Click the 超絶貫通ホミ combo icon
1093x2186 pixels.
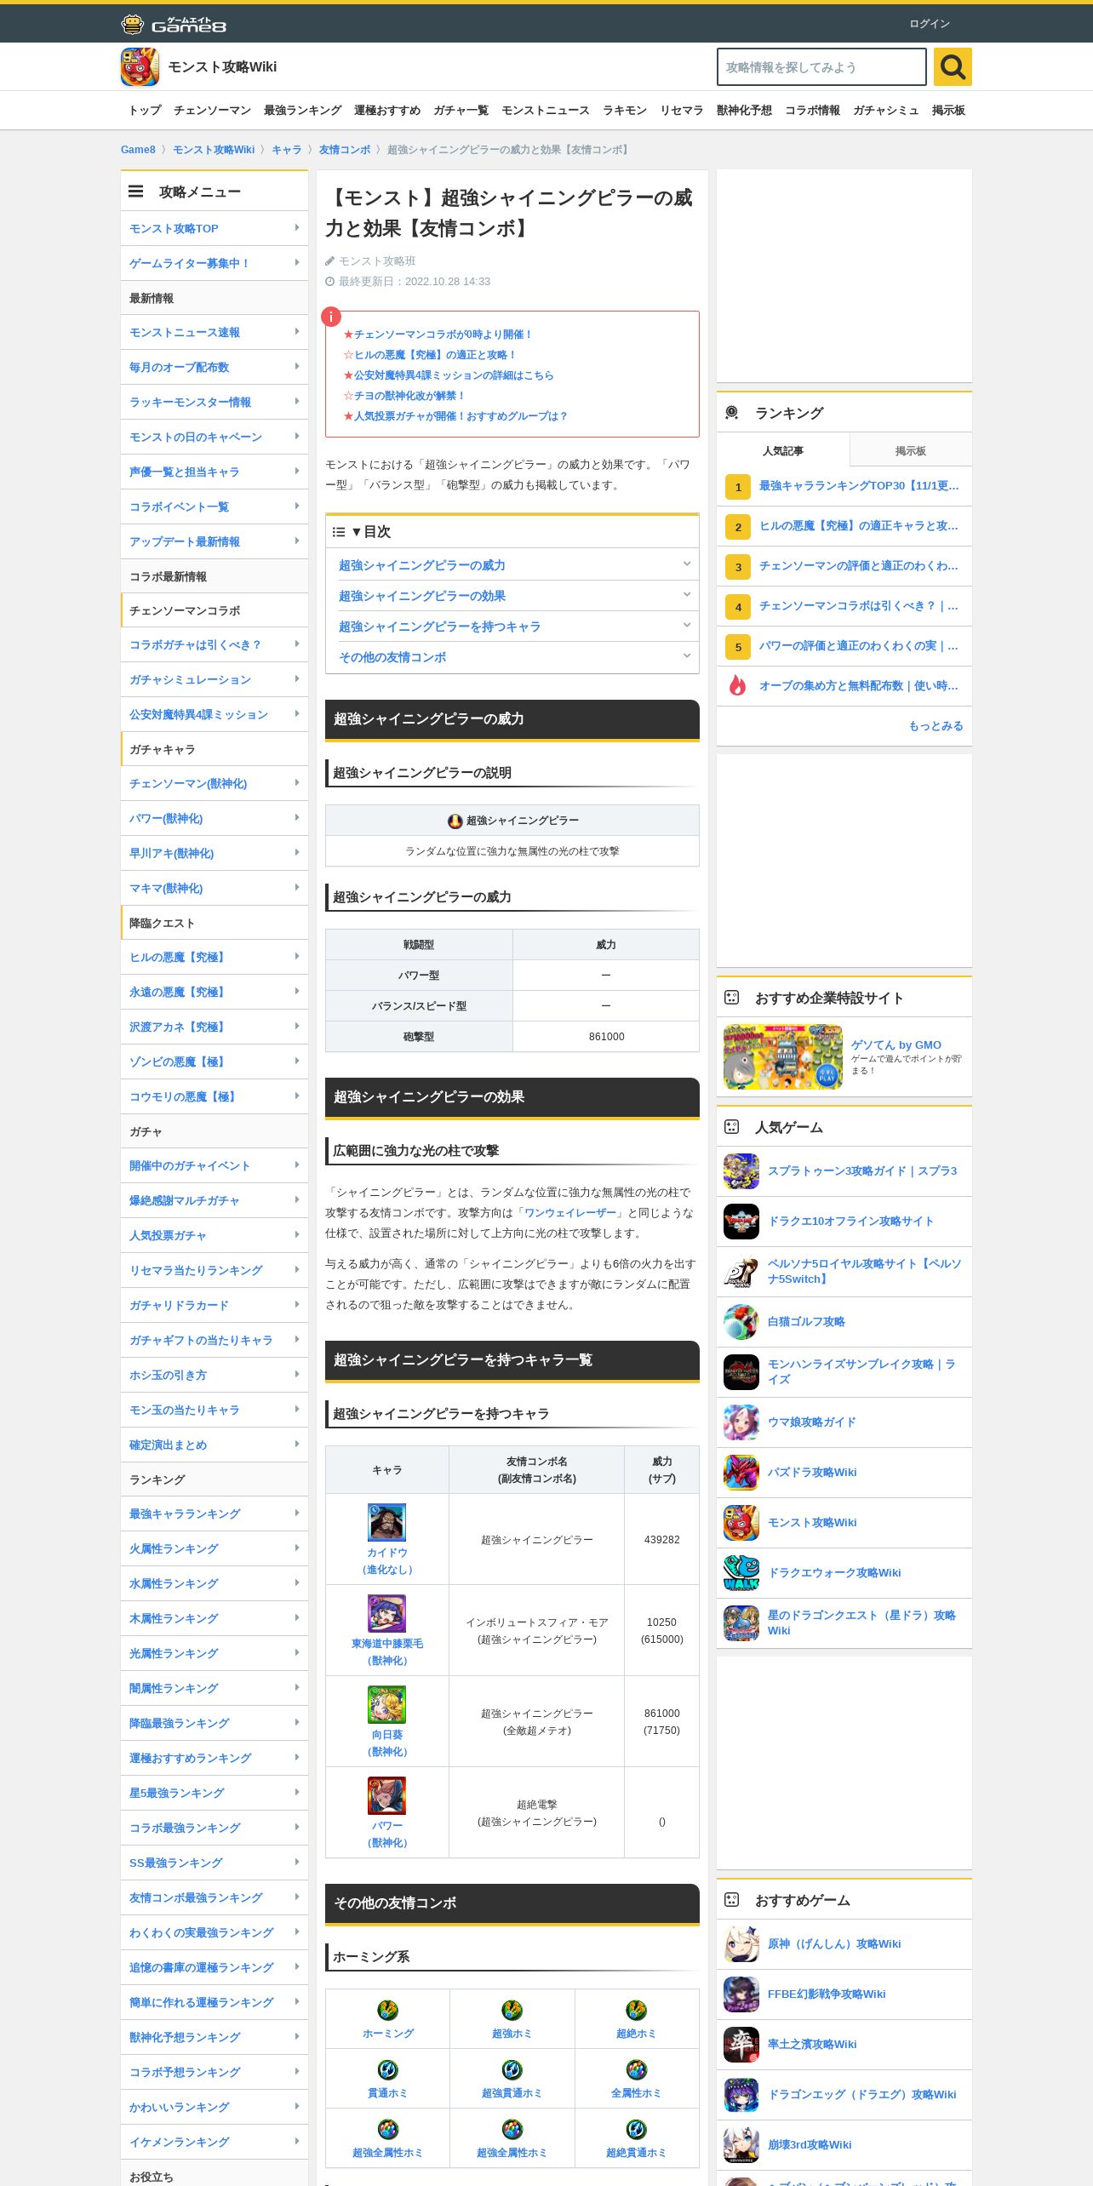pyautogui.click(x=636, y=2130)
